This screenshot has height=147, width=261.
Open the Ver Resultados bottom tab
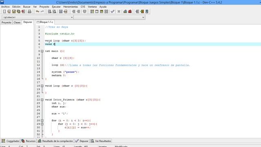(x=101, y=141)
